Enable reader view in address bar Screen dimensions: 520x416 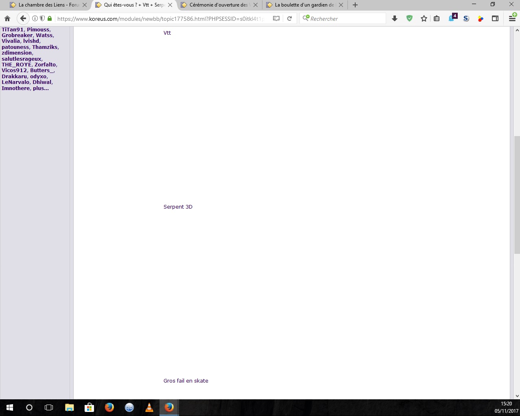pyautogui.click(x=276, y=18)
